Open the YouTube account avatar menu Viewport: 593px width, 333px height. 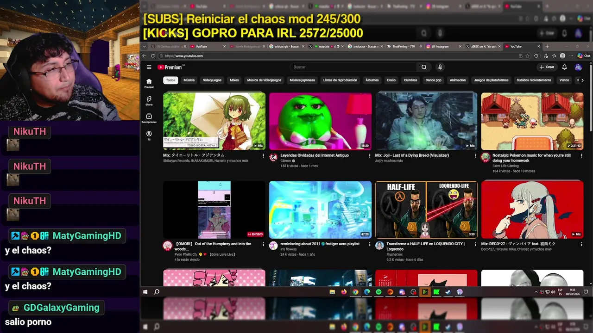pyautogui.click(x=578, y=67)
